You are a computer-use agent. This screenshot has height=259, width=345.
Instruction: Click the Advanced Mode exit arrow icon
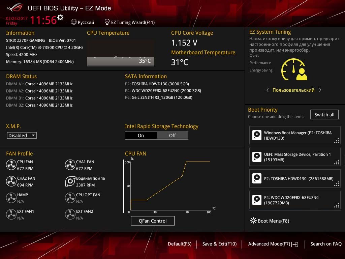tap(295, 244)
